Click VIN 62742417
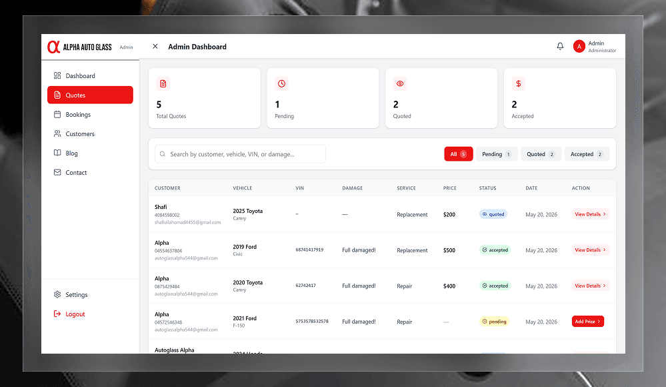Viewport: 666px width, 387px height. (306, 286)
